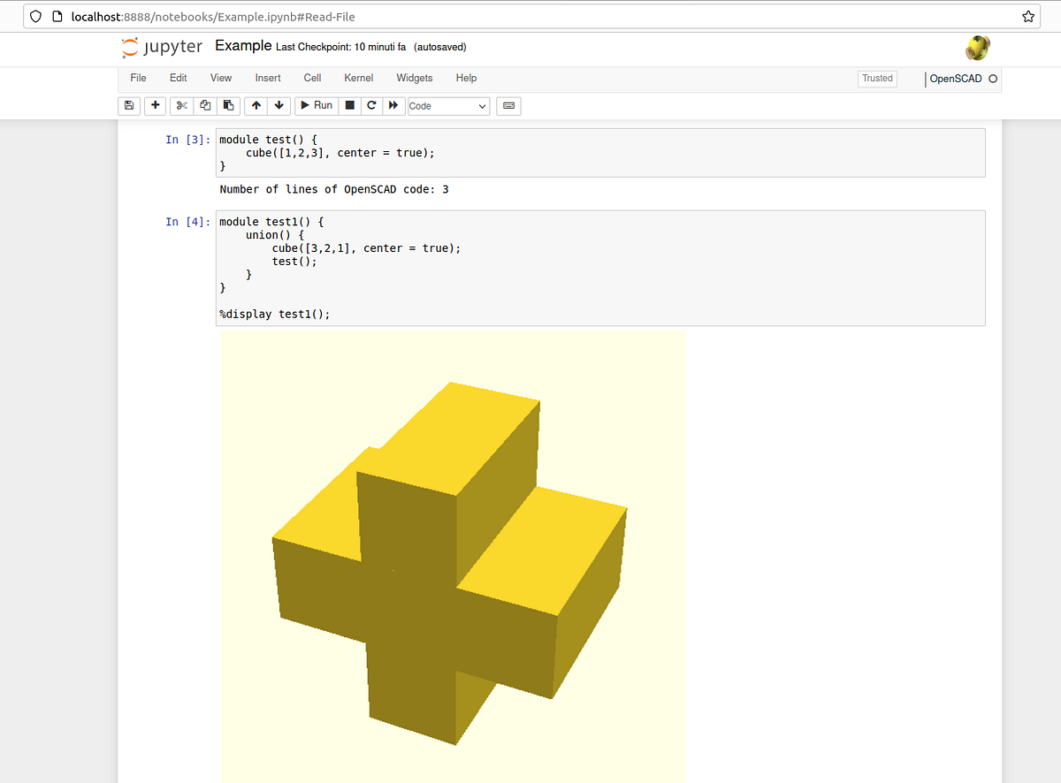Interrupt the kernel with the stop icon
1061x783 pixels.
pos(349,105)
